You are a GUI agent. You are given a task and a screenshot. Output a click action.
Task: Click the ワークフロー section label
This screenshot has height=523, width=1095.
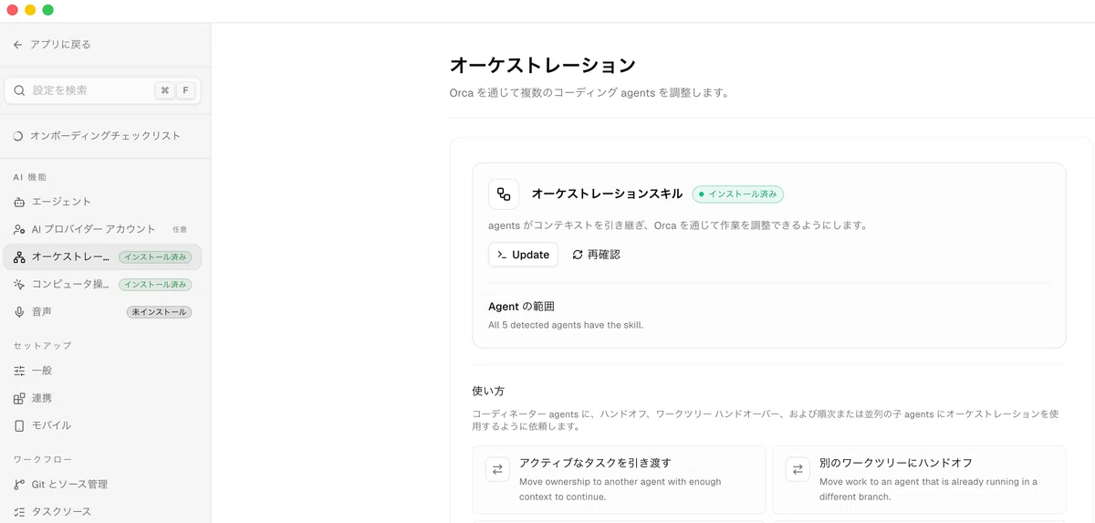coord(42,460)
